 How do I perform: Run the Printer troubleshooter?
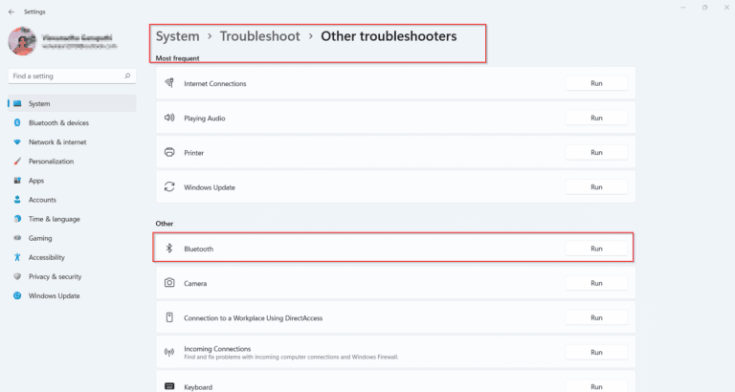coord(595,153)
